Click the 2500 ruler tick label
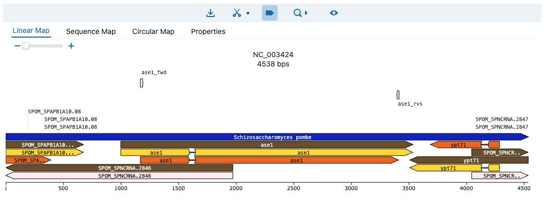This screenshot has width=547, height=203. pos(294,189)
